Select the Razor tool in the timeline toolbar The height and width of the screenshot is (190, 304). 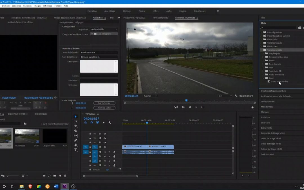click(75, 130)
